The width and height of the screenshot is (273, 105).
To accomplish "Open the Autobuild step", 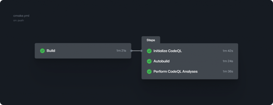I will 190,61.
